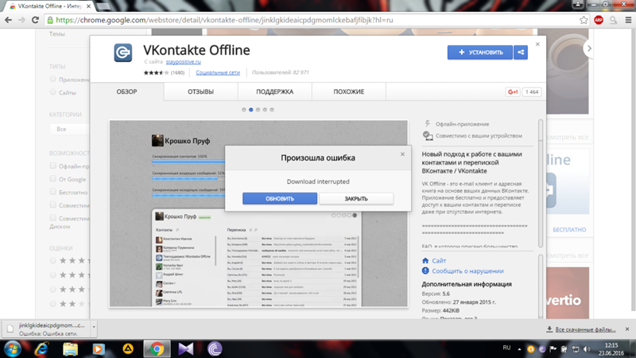636x358 pixels.
Task: Bookmark this page with the star icon
Action: click(x=584, y=20)
